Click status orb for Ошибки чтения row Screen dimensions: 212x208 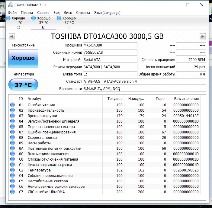[12, 105]
